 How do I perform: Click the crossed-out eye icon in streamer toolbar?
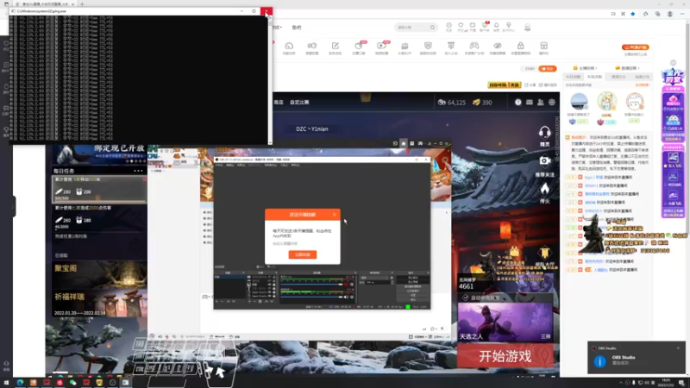click(498, 46)
